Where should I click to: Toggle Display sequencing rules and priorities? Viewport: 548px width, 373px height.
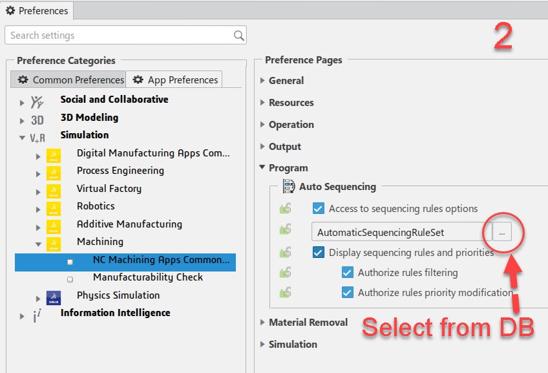[x=318, y=252]
